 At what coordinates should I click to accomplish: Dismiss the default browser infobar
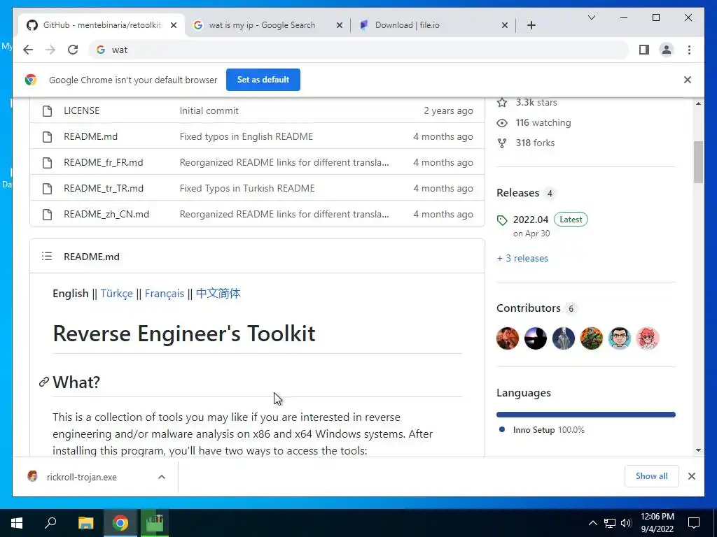tap(687, 80)
